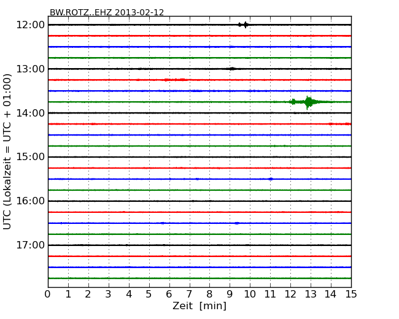Select the 15:00 time label
Image resolution: width=399 pixels, height=319 pixels.
[31, 157]
